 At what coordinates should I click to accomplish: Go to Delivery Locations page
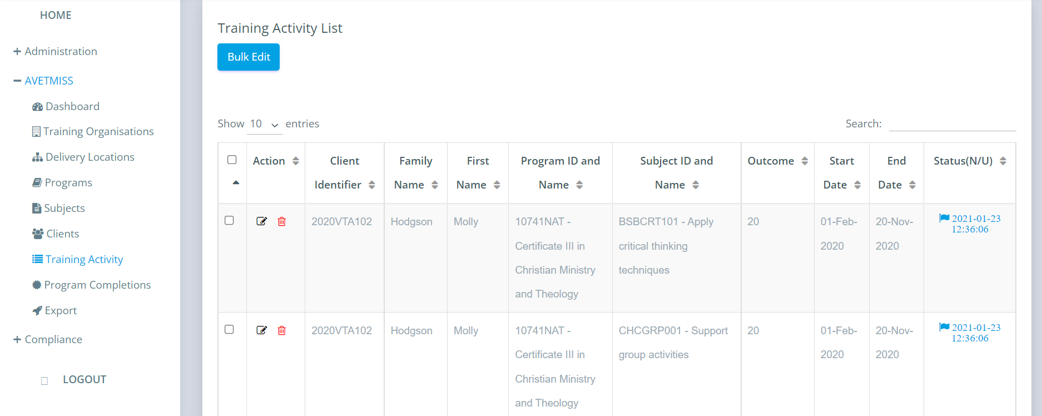[x=83, y=157]
